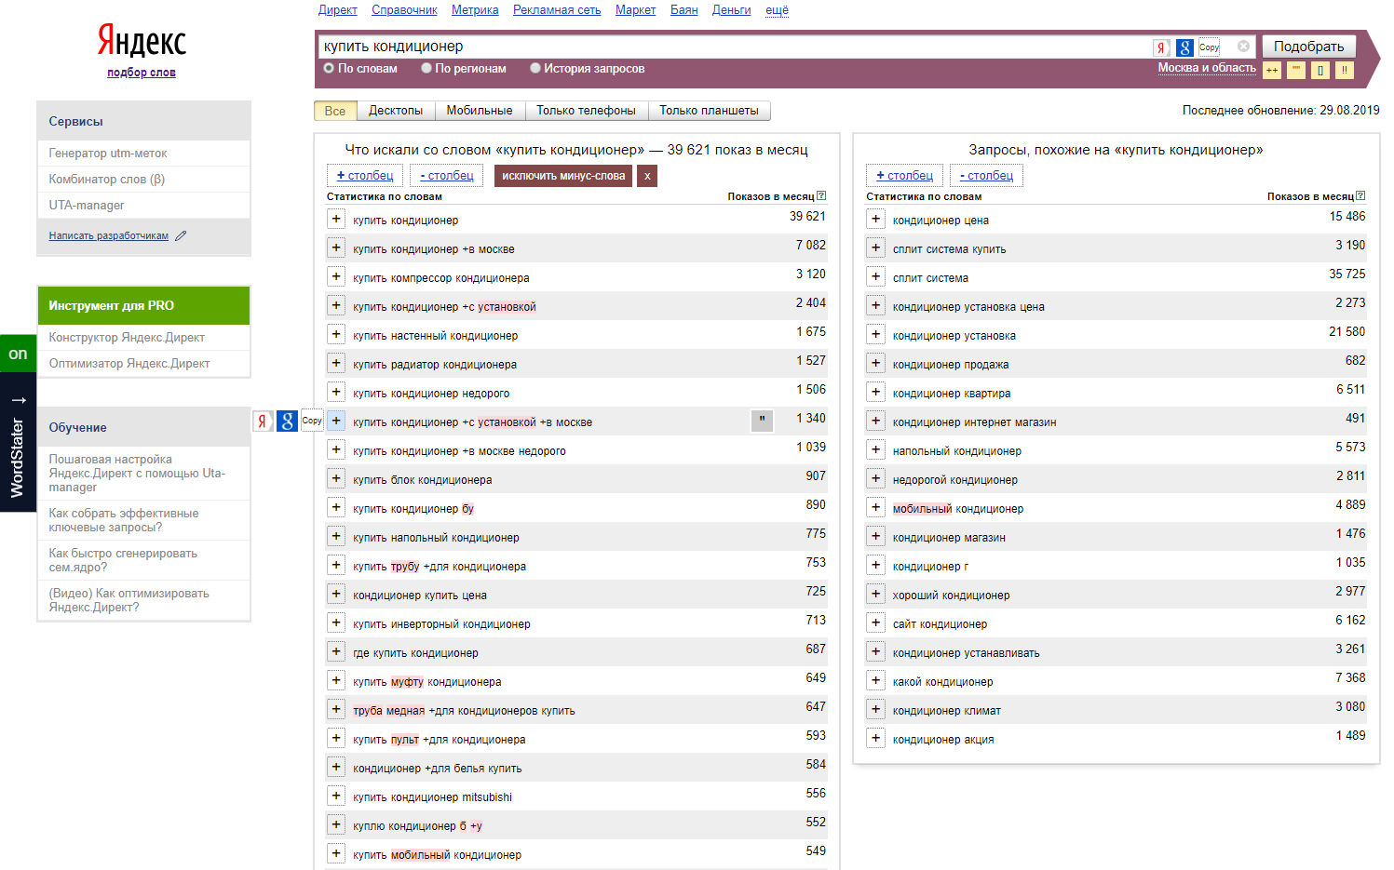Click the red X next to исключить минус-слова

(647, 176)
